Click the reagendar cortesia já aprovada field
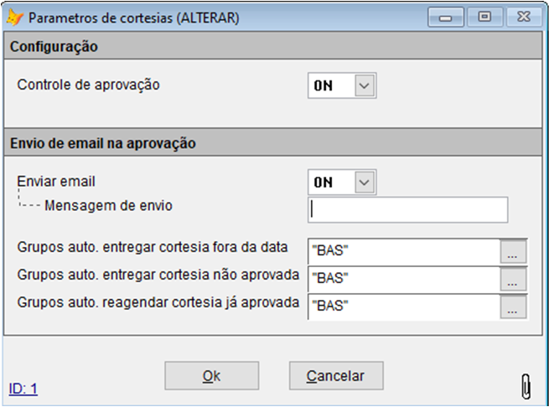549x407 pixels. 403,307
